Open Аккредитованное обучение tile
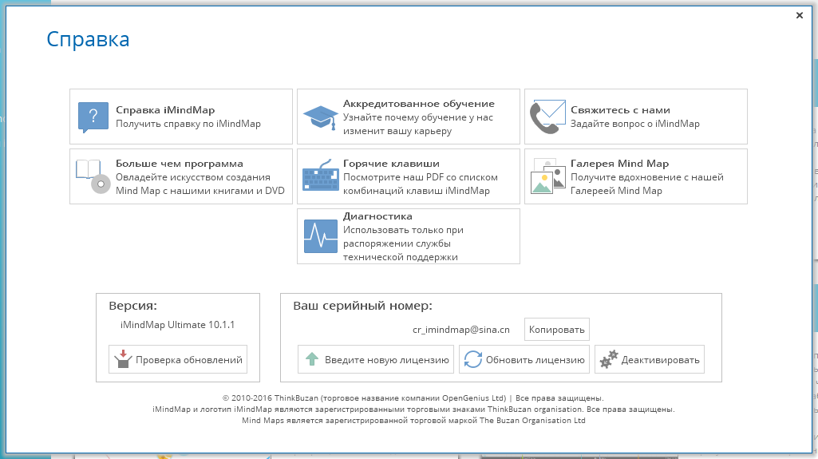Viewport: 818px width, 459px height. 409,117
